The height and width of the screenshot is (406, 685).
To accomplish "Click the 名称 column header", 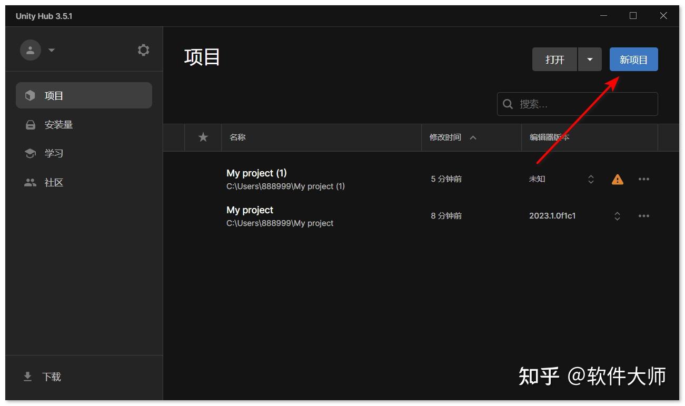I will coord(237,137).
